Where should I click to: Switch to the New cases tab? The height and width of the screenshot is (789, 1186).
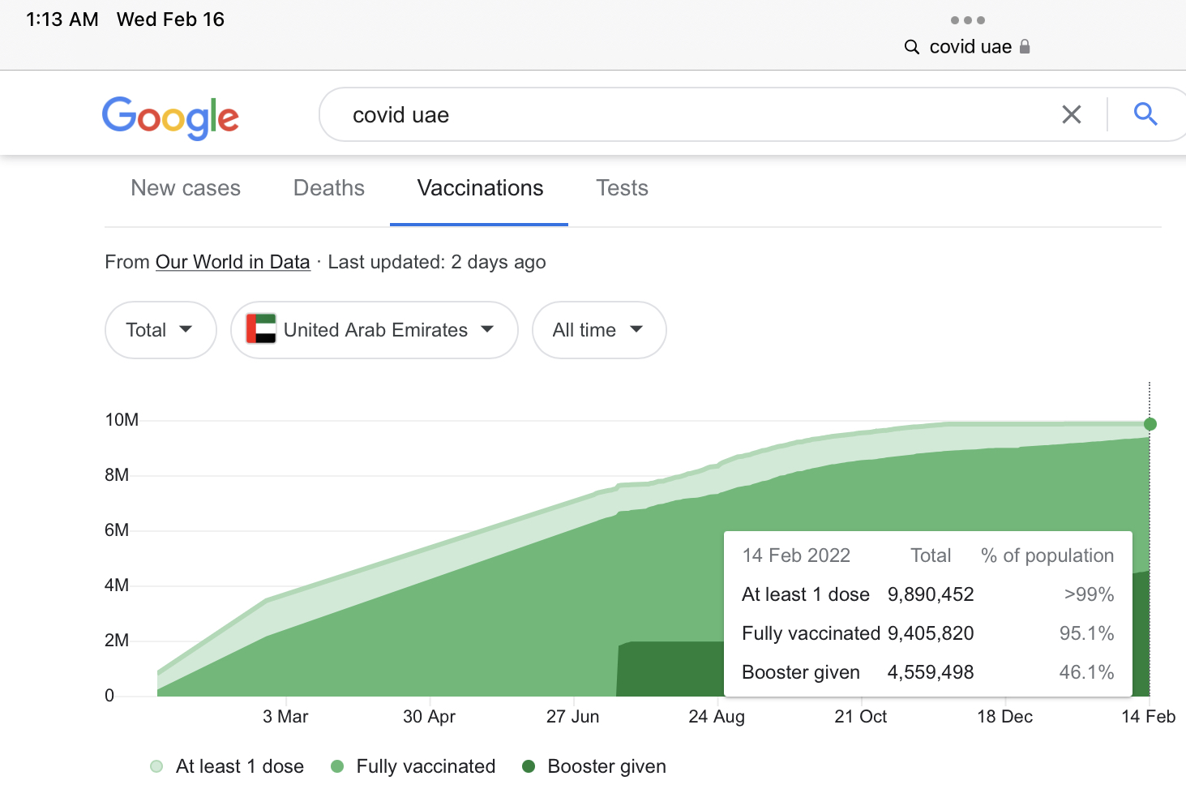(186, 188)
